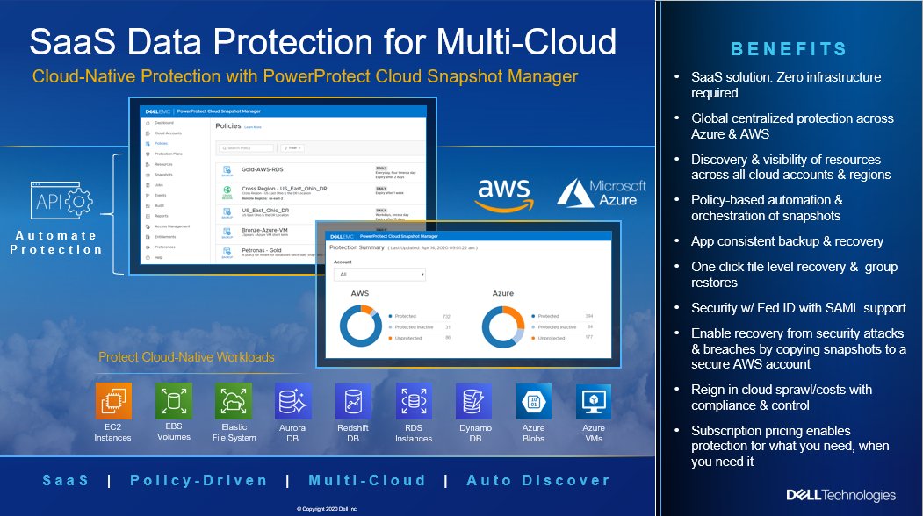This screenshot has height=516, width=923.
Task: Click the Aurora DB icon
Action: [293, 402]
